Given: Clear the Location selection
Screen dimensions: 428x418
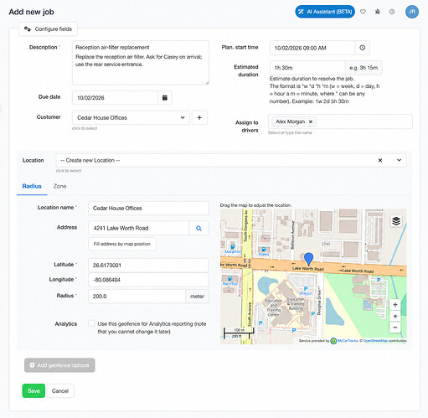Looking at the screenshot, I should [380, 160].
